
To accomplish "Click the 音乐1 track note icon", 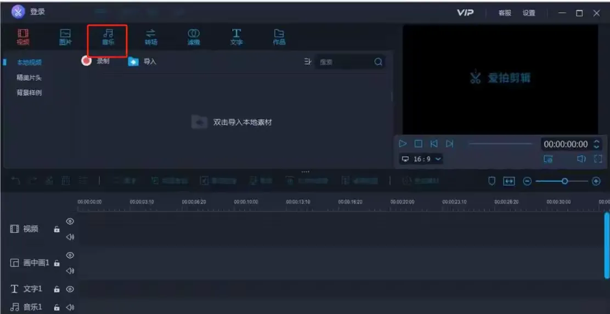I will click(14, 307).
